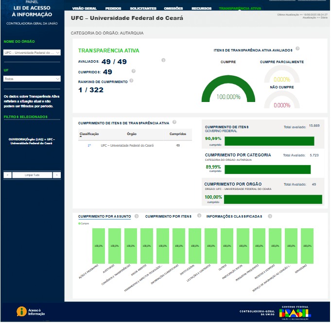Click the Informações Classificadas chart bar
Screen dimensions: 331x323
click(179, 246)
